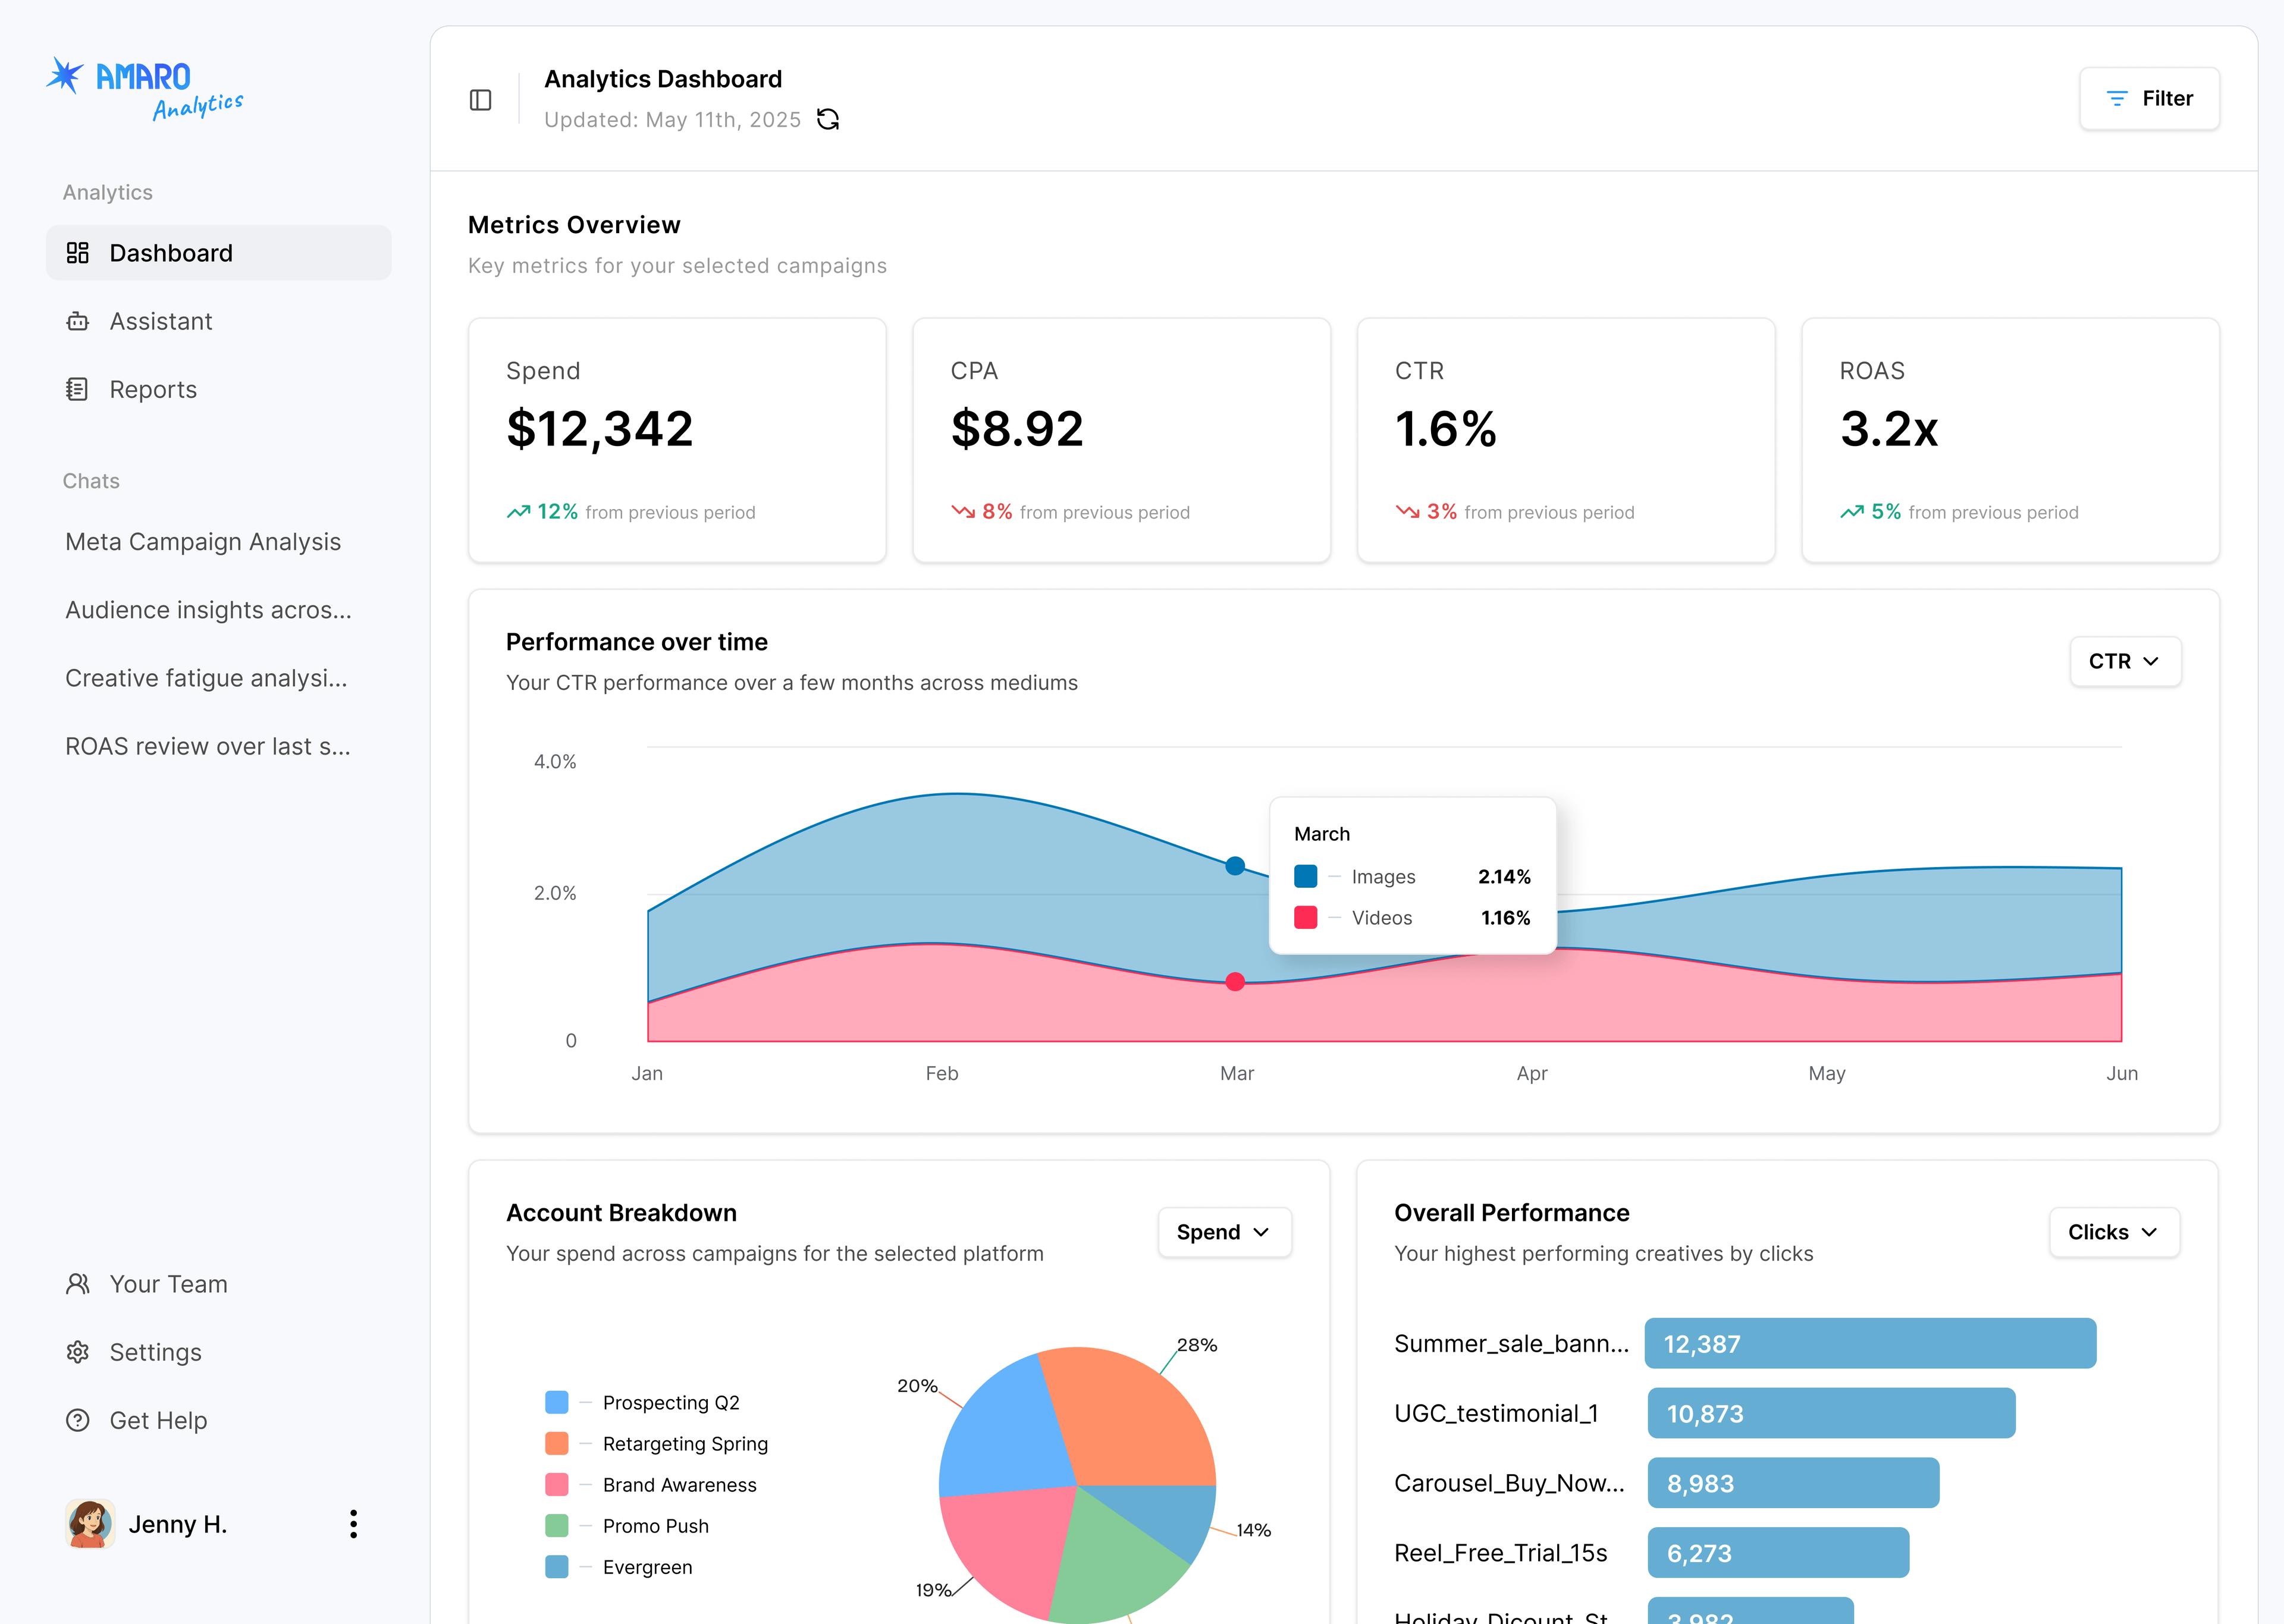Click the Retargeting Spring legend swatch
This screenshot has height=1624, width=2284.
click(557, 1443)
